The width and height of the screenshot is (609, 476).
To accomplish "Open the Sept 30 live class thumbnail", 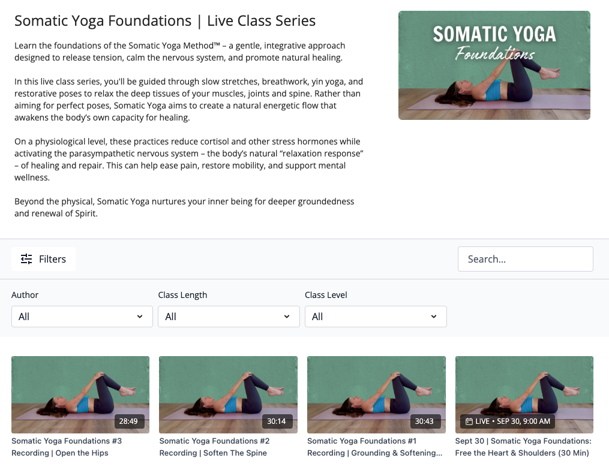I will pyautogui.click(x=524, y=394).
